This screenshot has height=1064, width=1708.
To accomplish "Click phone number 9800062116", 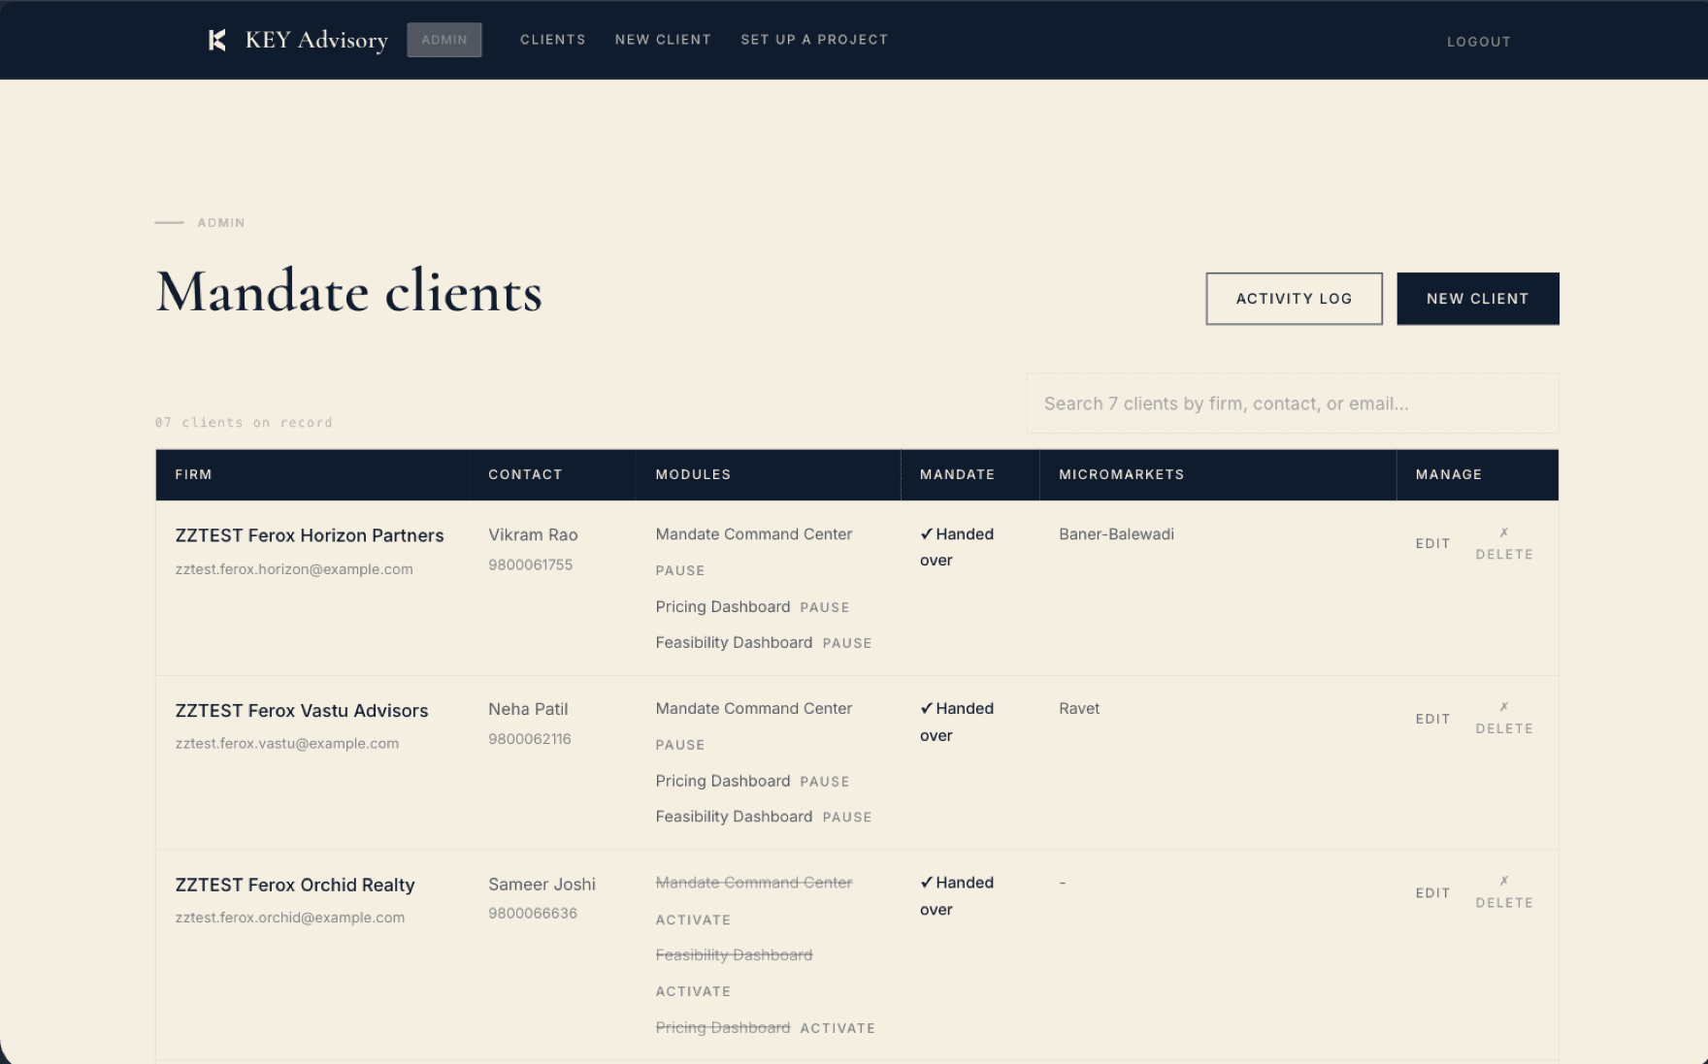I will [529, 738].
